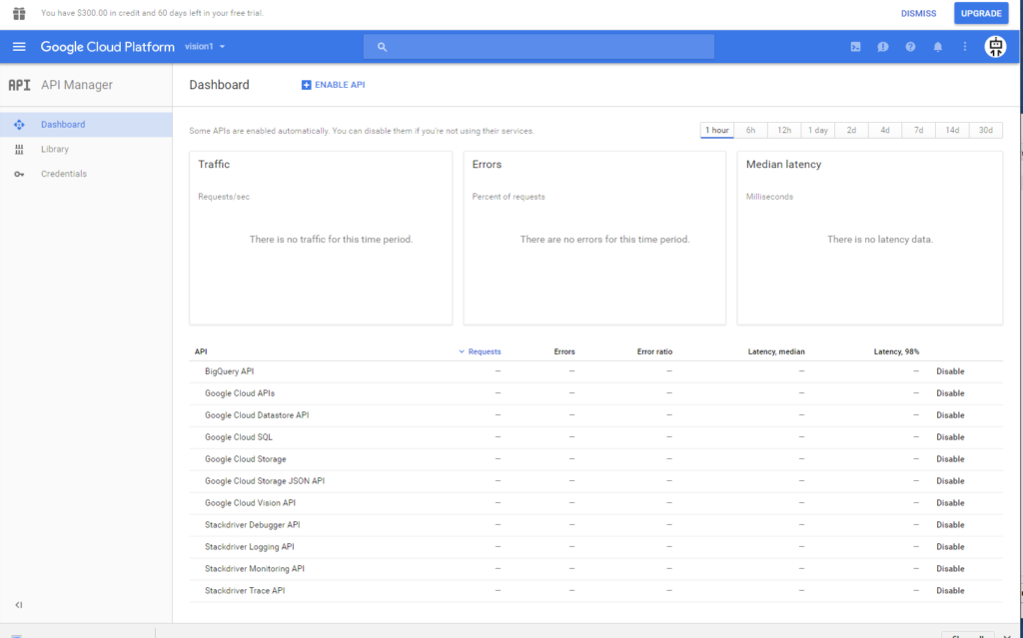Open the three-dot overflow menu
This screenshot has width=1023, height=638.
click(964, 46)
